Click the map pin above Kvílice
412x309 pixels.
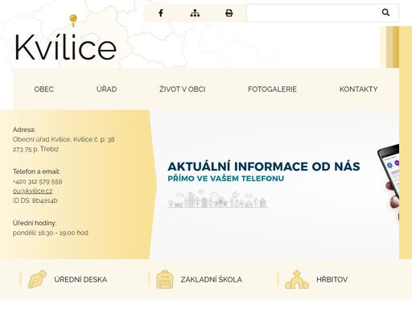click(73, 21)
